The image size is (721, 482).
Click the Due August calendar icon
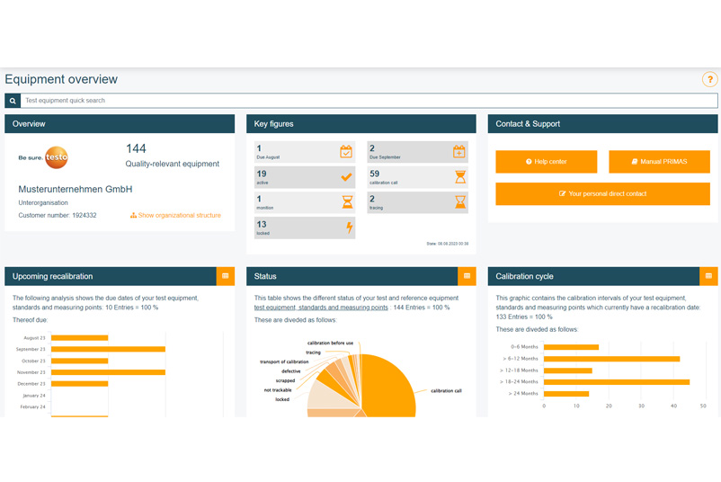pyautogui.click(x=346, y=152)
